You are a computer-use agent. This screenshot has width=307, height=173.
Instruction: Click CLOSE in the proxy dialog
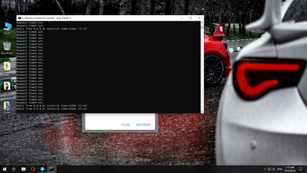point(126,125)
